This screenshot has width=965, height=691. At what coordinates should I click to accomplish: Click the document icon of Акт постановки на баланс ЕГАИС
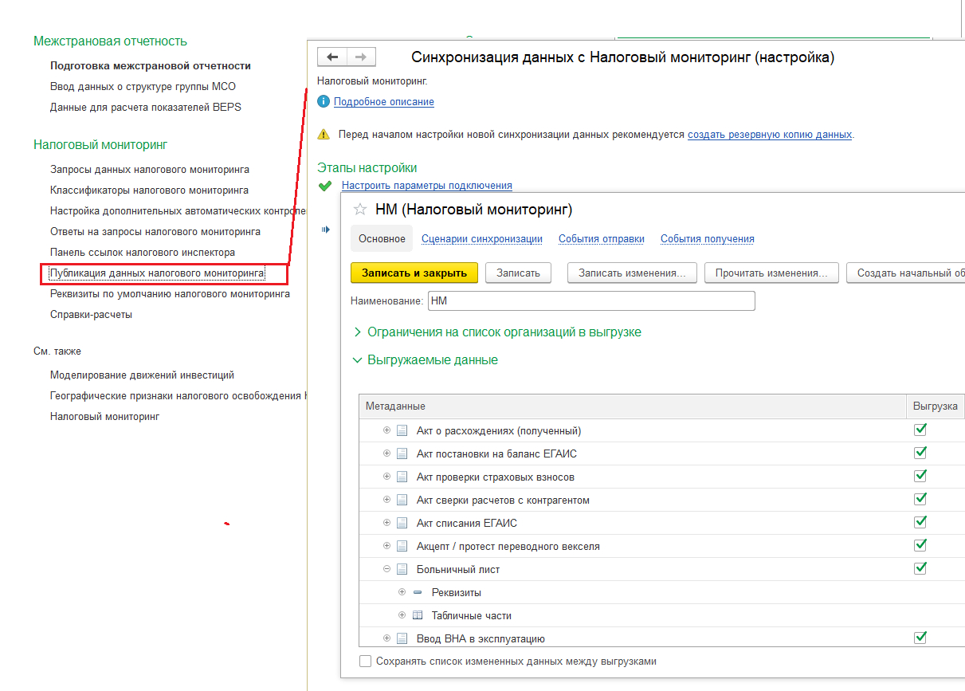coord(402,453)
